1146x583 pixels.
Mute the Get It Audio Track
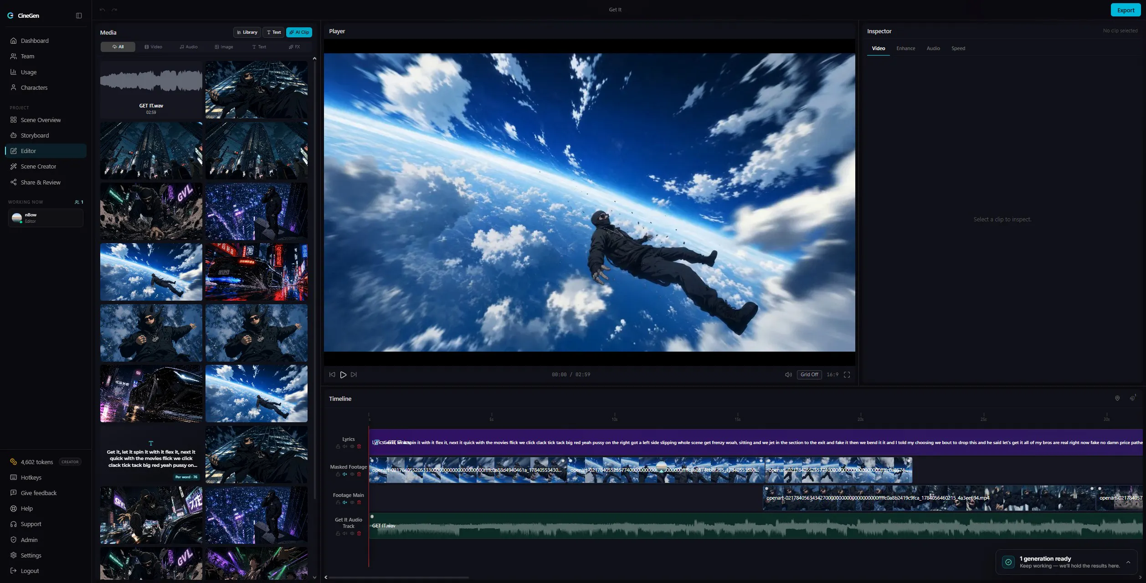tap(344, 533)
